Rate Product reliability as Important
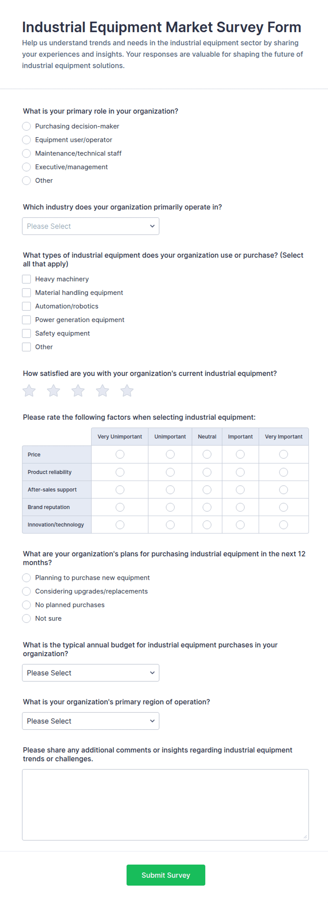 (240, 472)
